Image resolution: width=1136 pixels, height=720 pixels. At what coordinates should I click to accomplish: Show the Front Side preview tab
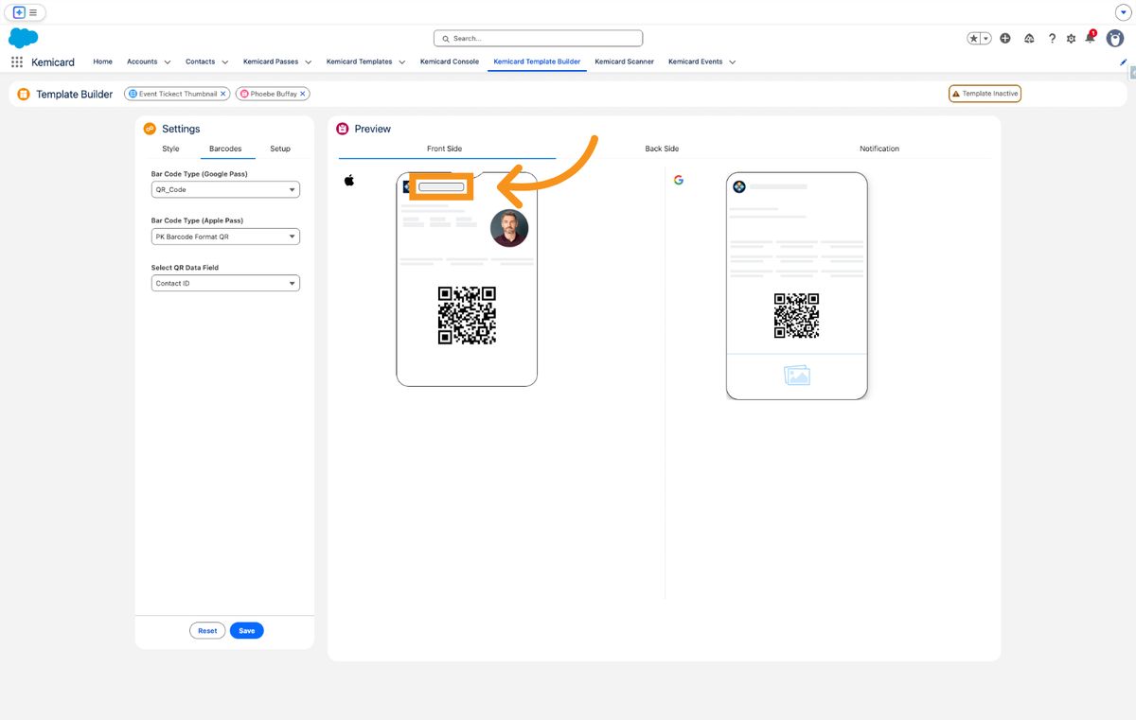[x=445, y=149]
